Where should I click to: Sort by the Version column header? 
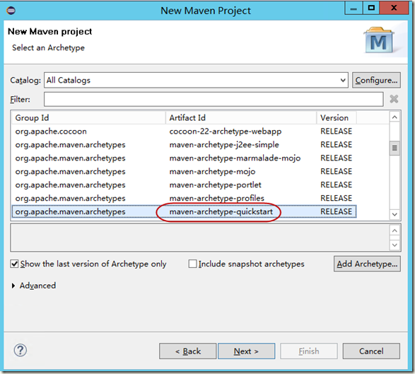(337, 117)
